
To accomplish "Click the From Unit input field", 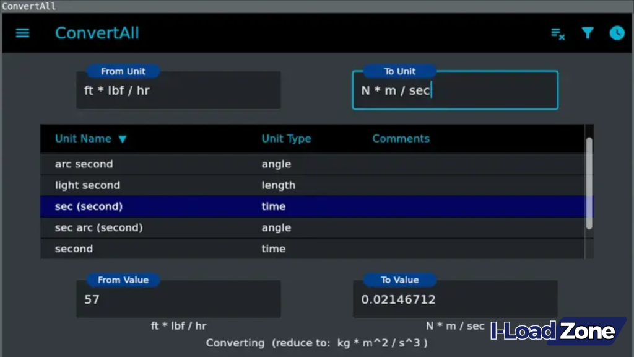I will pyautogui.click(x=178, y=90).
